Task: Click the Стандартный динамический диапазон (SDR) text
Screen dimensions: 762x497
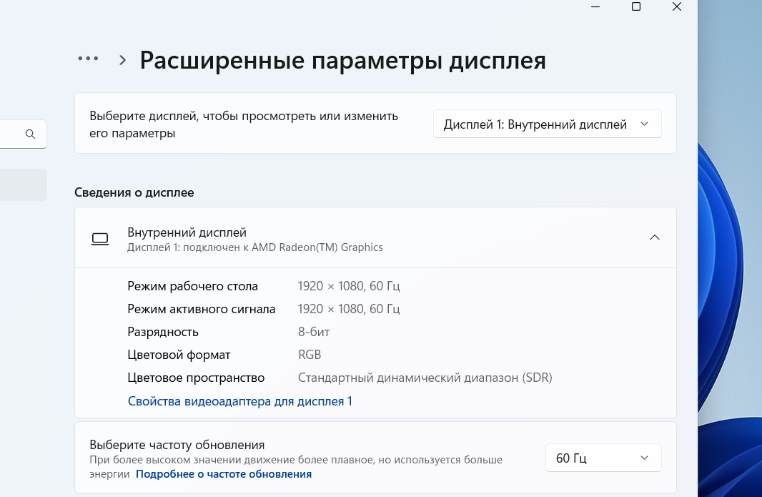Action: click(425, 378)
